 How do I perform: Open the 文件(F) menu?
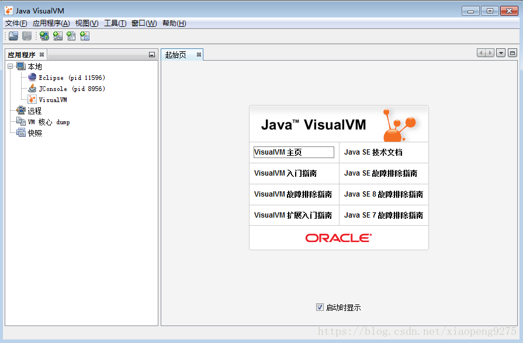16,23
